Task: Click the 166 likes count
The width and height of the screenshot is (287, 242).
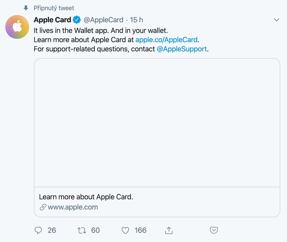Action: (140, 230)
